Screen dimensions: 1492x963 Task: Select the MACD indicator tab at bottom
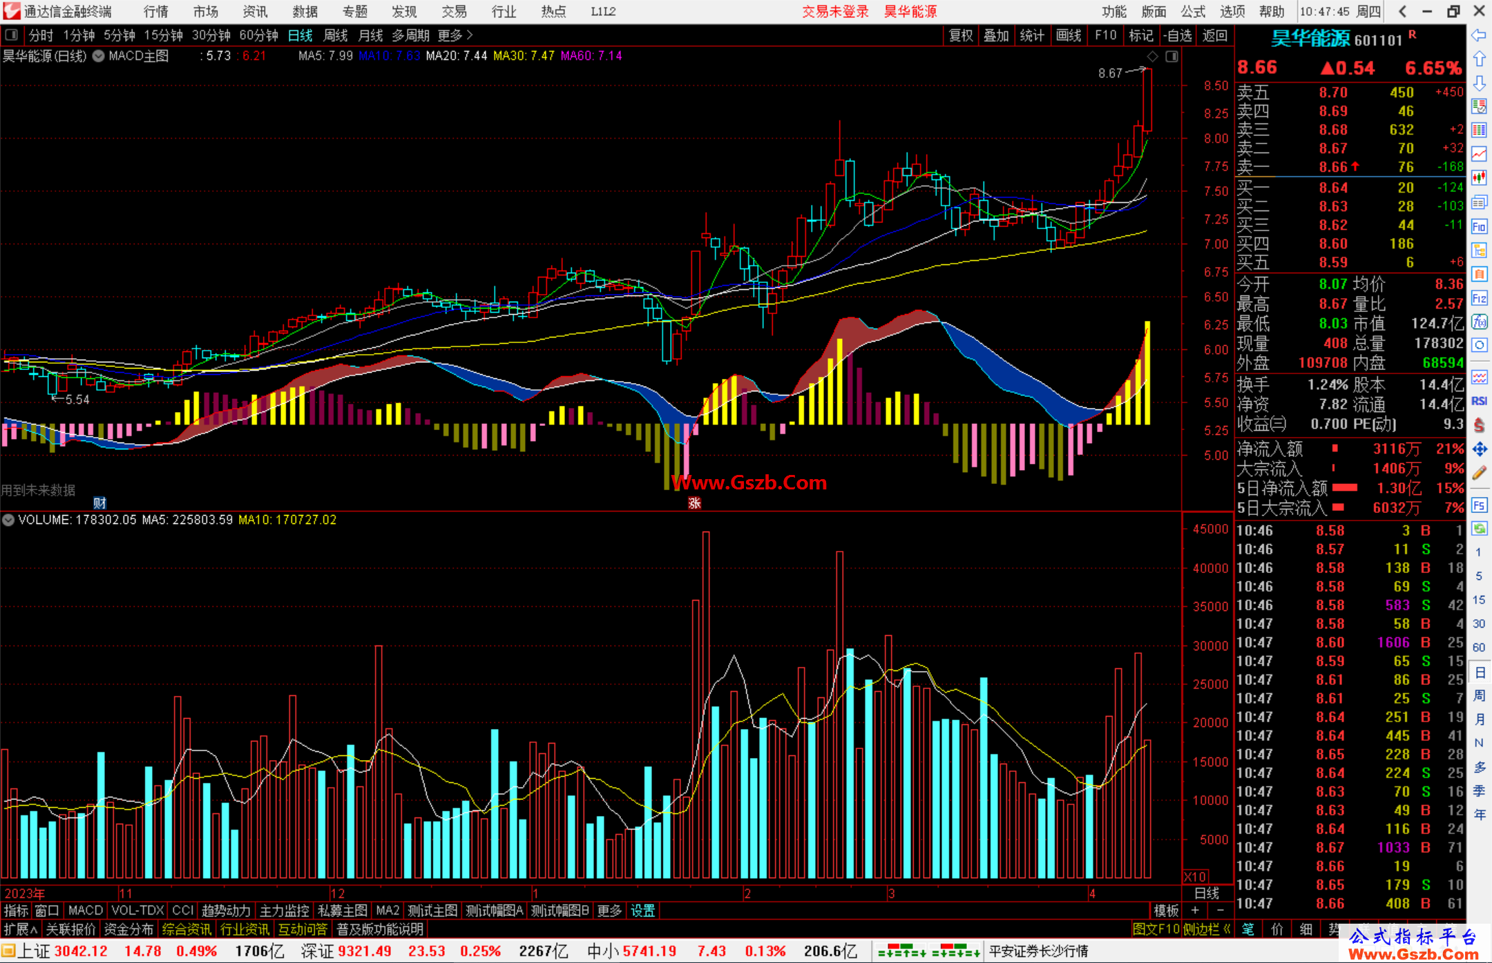tap(86, 911)
